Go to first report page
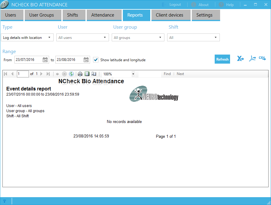271x205 pixels. 5,74
